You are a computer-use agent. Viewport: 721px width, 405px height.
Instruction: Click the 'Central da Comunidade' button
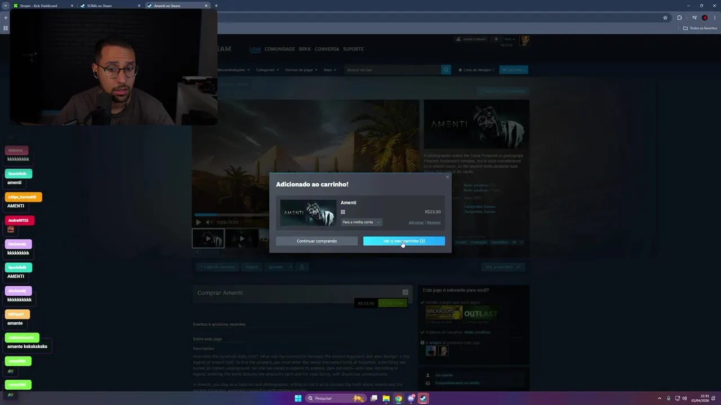tap(502, 91)
